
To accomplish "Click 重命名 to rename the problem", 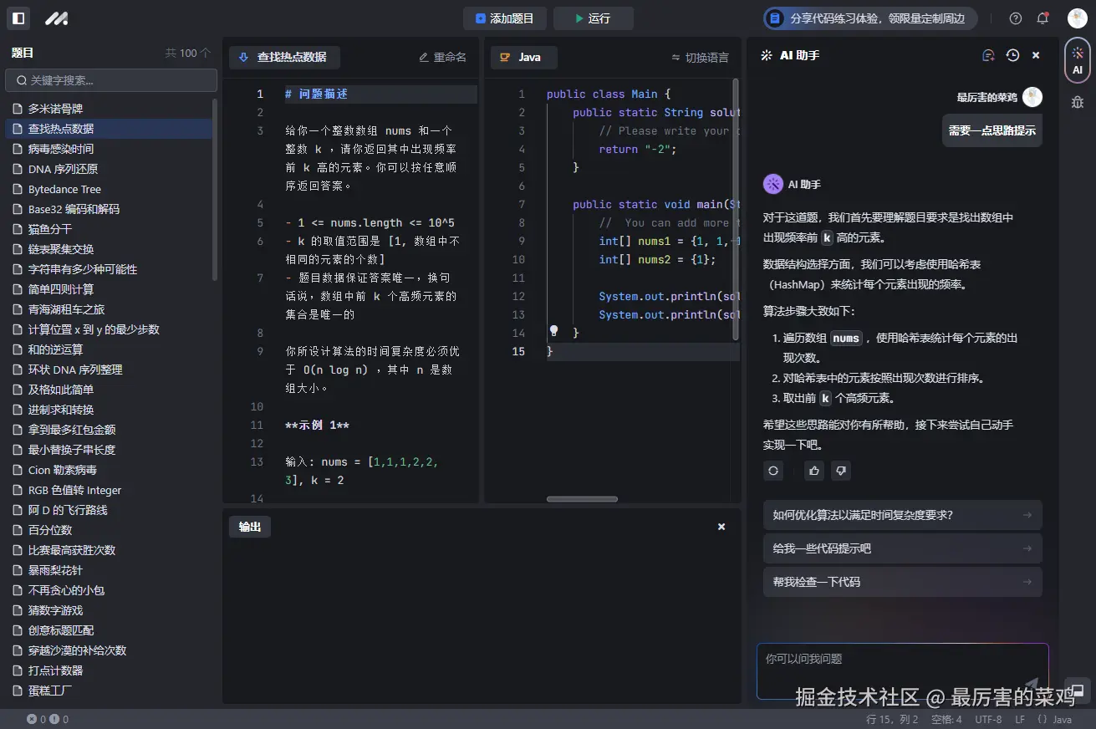I will pyautogui.click(x=443, y=57).
